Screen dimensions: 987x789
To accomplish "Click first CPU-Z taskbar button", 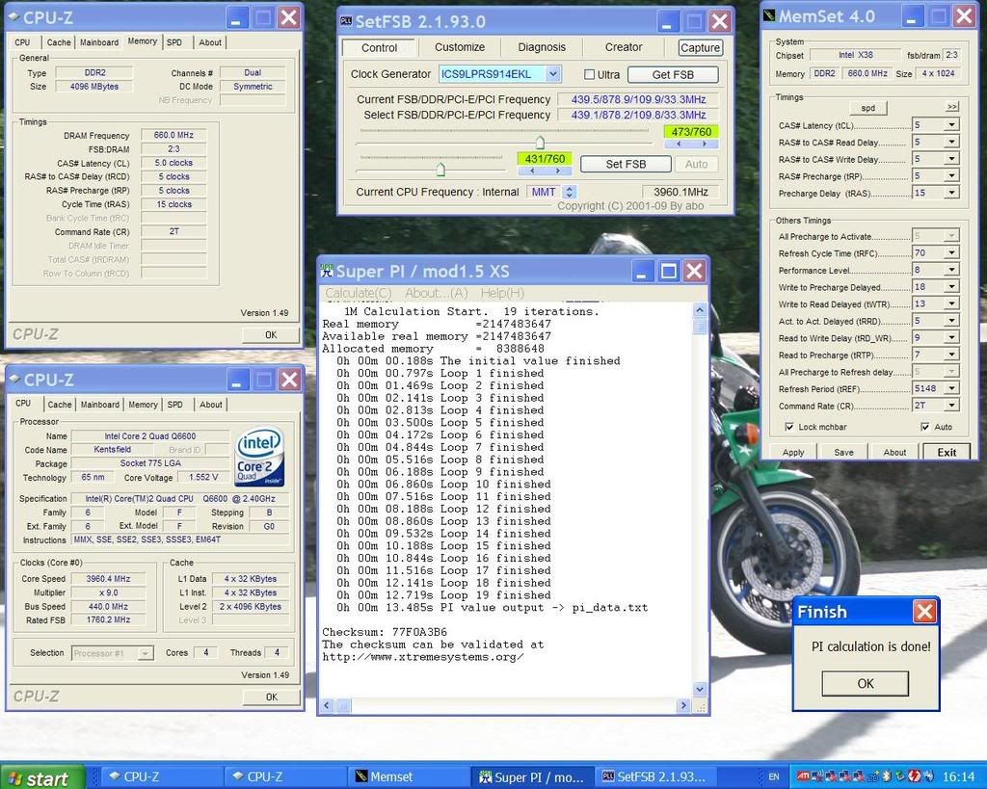I will point(162,777).
